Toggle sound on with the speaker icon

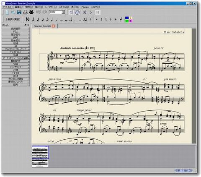(x=71, y=12)
